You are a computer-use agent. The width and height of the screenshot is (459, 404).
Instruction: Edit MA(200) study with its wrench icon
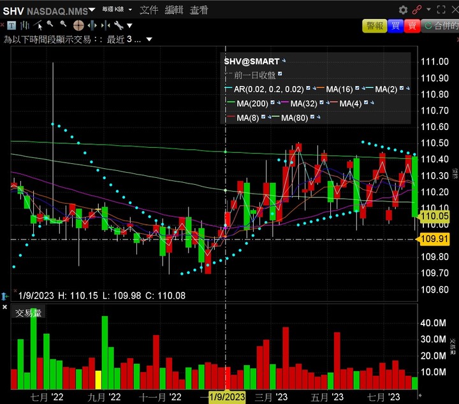(279, 103)
